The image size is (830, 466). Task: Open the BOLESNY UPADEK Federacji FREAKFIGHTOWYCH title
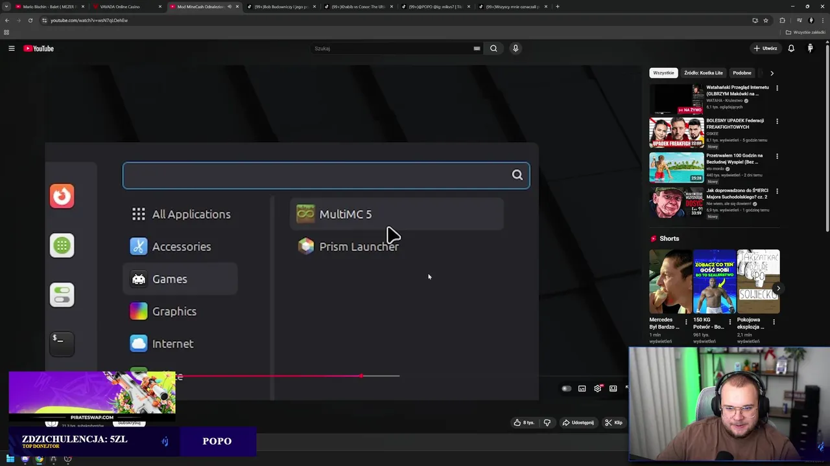[735, 124]
